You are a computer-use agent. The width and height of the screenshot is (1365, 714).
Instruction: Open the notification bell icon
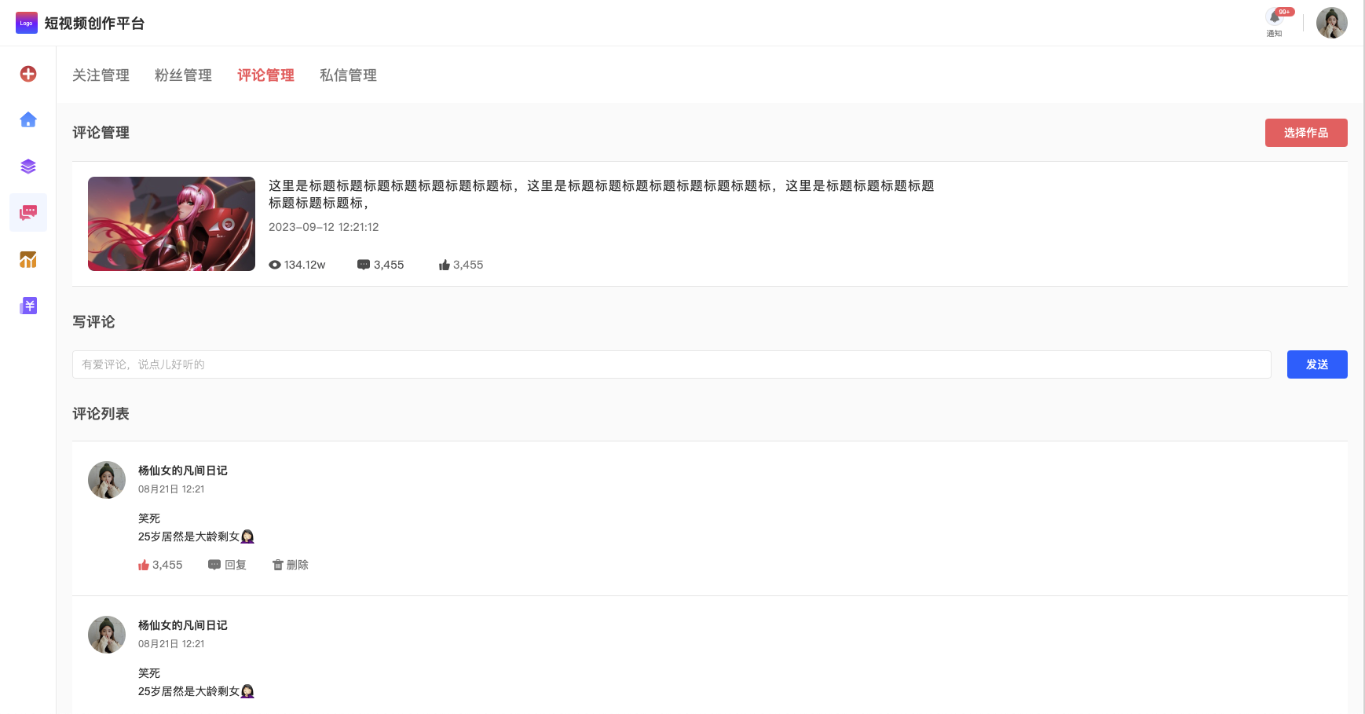1275,18
